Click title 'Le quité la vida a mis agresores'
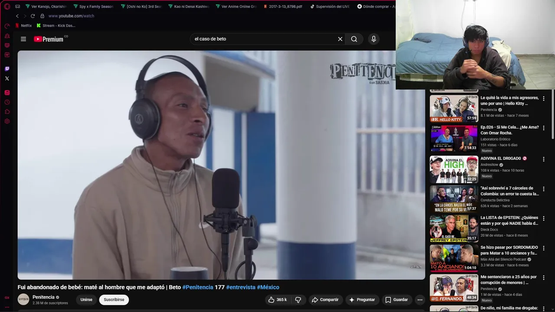Viewport: 555px width, 312px height. tap(509, 101)
